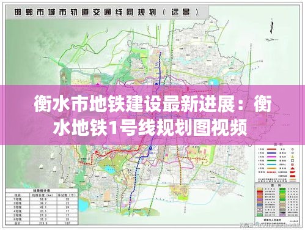Click the 线路统计表 table heading

click(x=42, y=190)
